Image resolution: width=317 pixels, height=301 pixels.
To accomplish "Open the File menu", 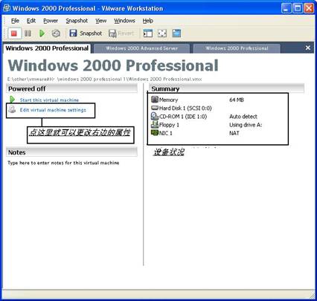I will pos(15,21).
